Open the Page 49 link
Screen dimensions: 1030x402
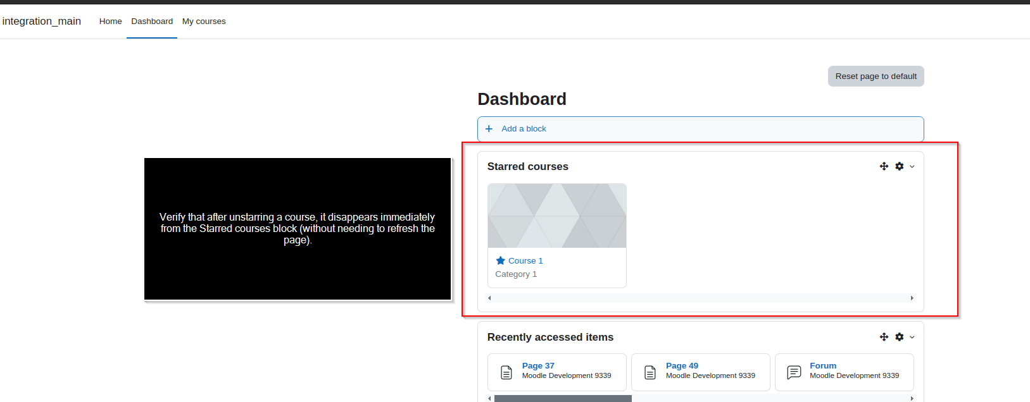coord(682,365)
